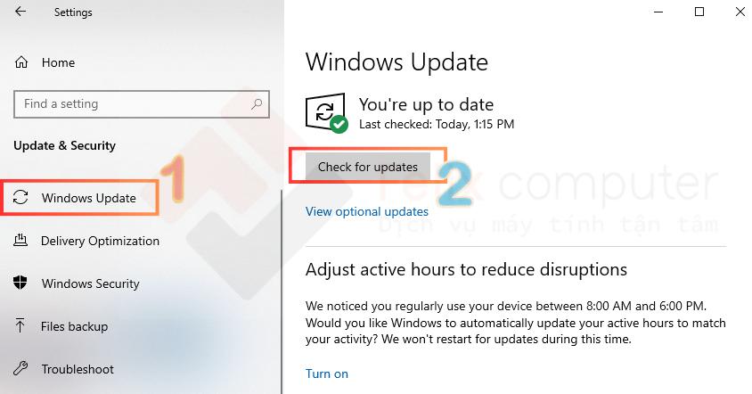This screenshot has height=394, width=752.
Task: Open View optional updates link
Action: 367,211
